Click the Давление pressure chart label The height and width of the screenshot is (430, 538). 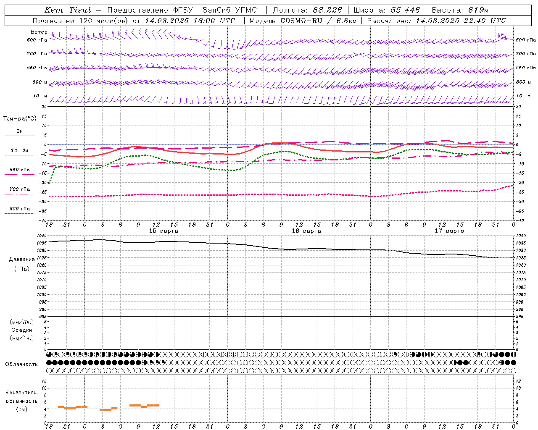click(x=22, y=260)
